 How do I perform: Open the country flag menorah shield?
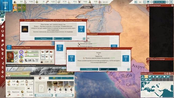click(x=5, y=5)
